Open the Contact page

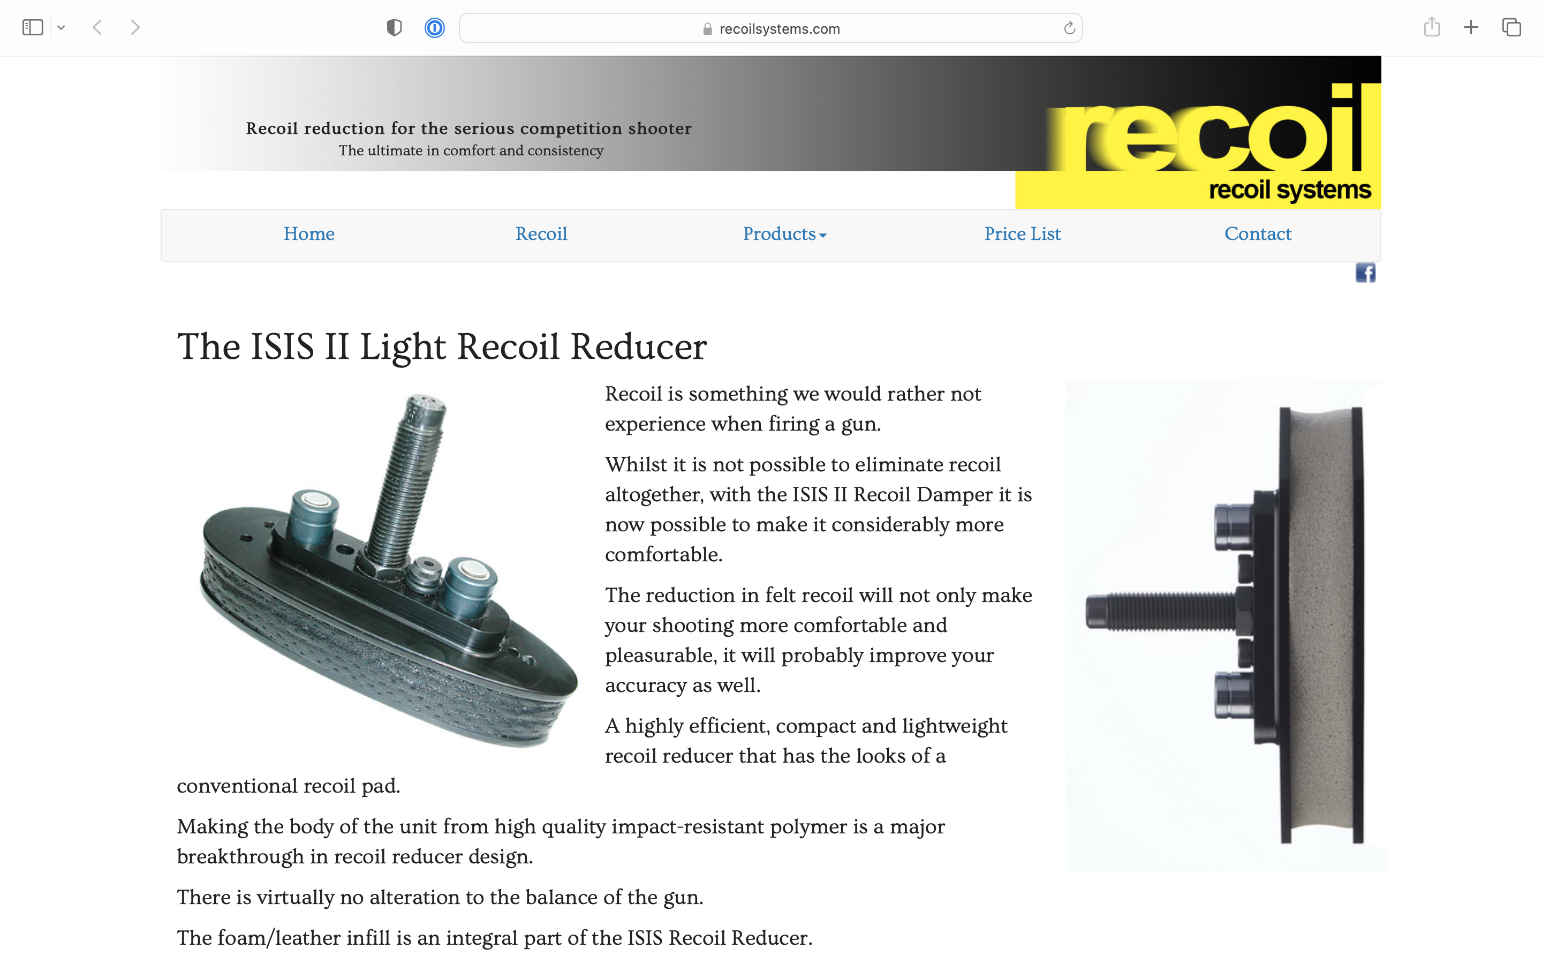[x=1258, y=234]
